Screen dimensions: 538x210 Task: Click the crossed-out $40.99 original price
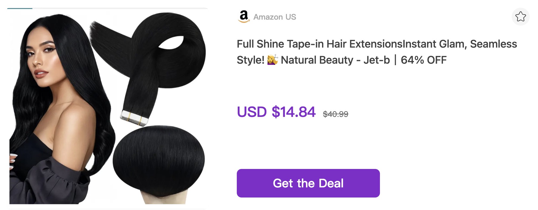click(x=336, y=114)
